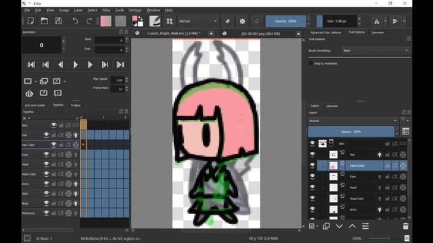Open the layer filter funnel dropdown

405,120
